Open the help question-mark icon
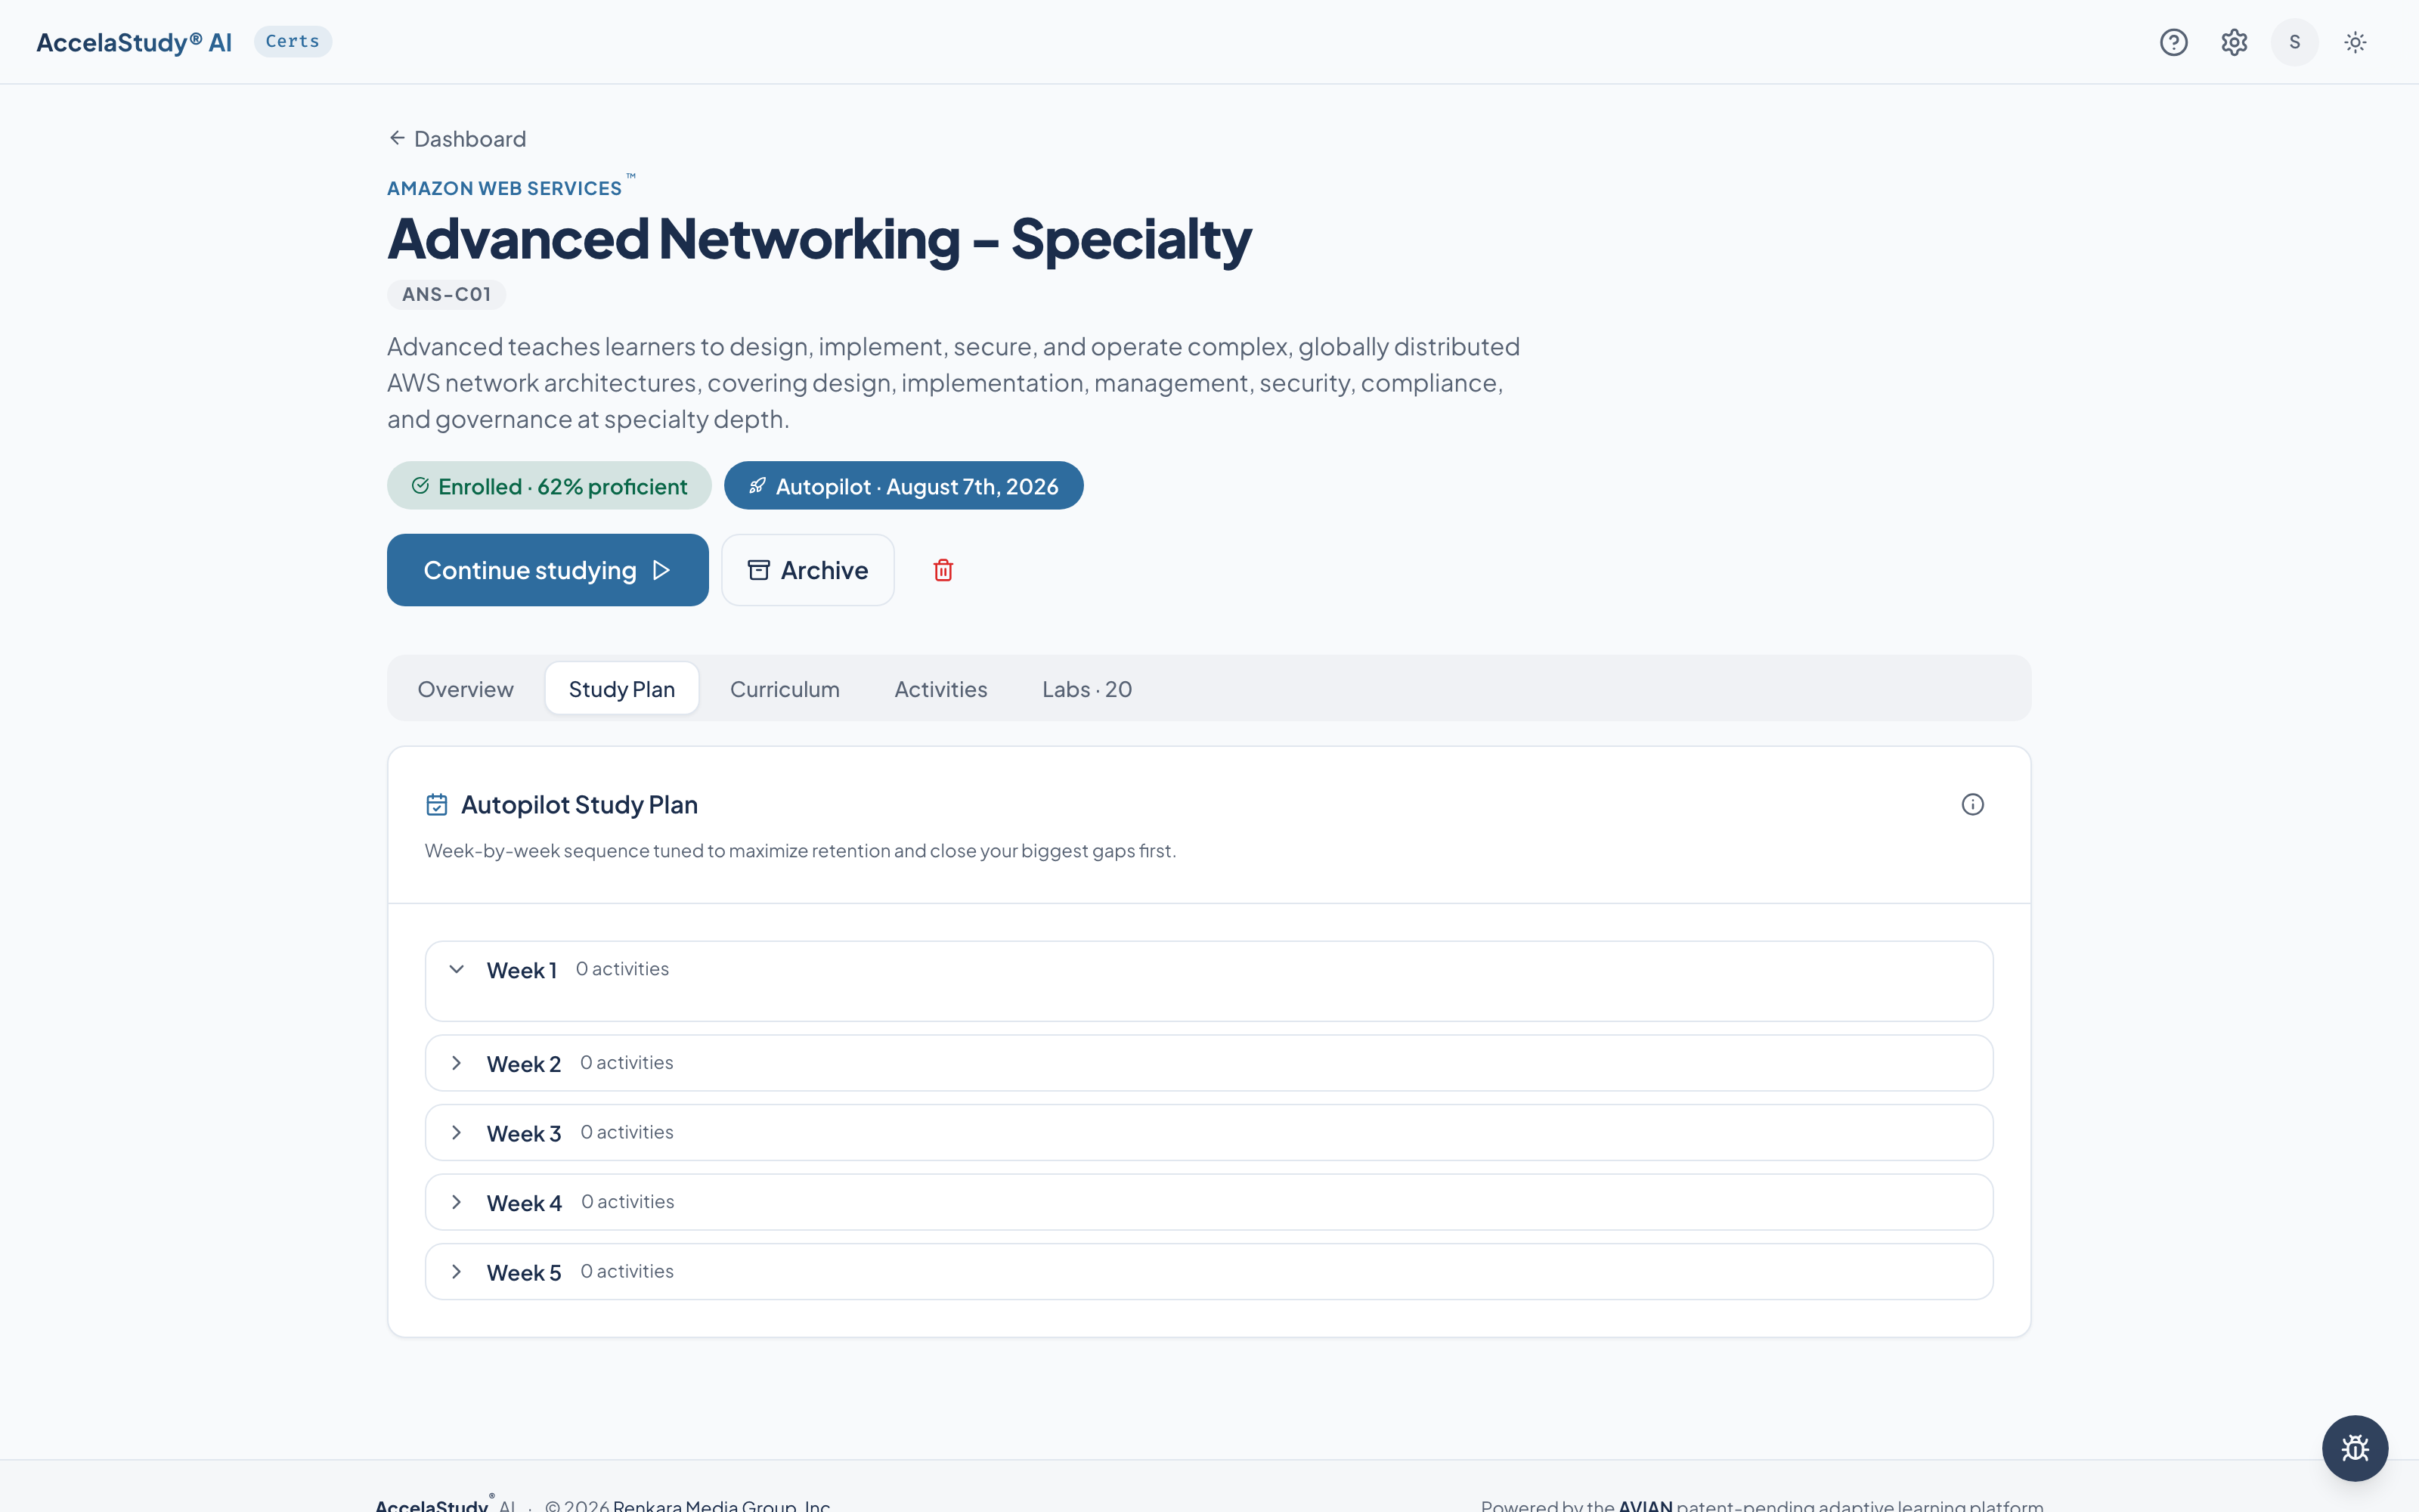Viewport: 2419px width, 1512px height. (x=2173, y=42)
